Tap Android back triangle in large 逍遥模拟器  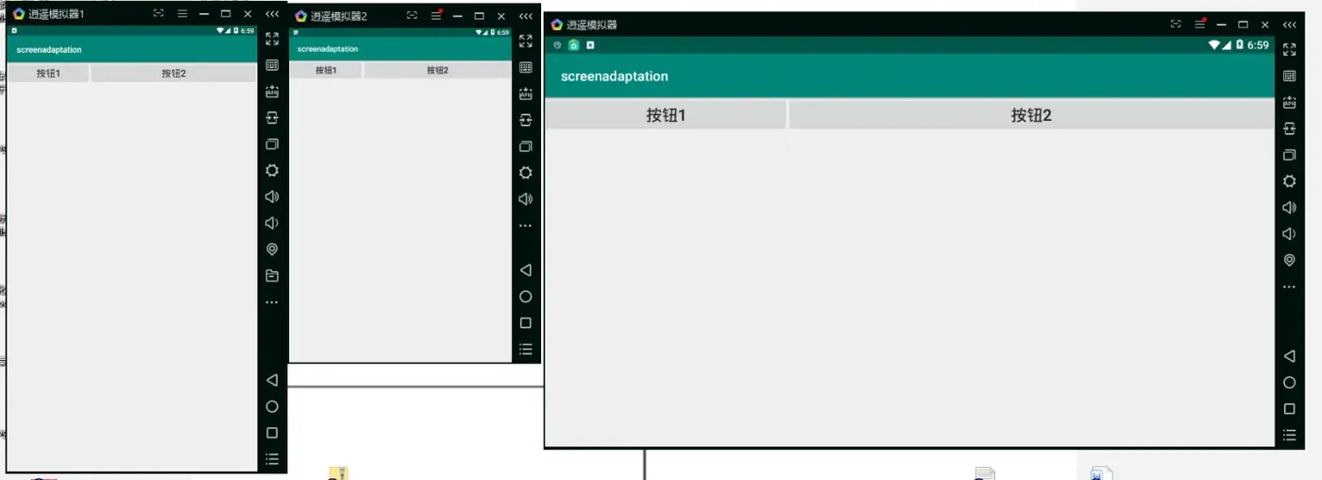point(1290,356)
